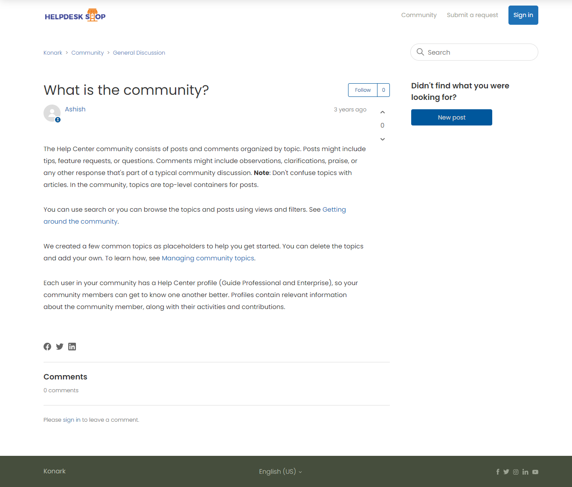Open footer YouTube icon
Viewport: 572px width, 487px height.
[x=535, y=472]
